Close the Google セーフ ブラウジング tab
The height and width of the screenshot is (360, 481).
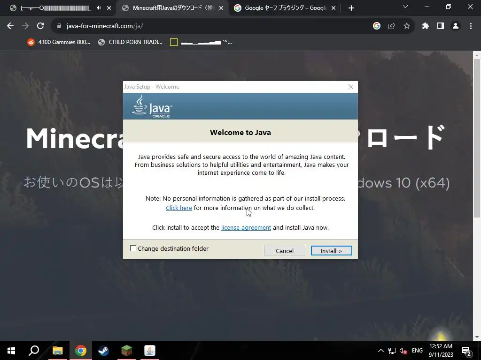click(x=334, y=8)
